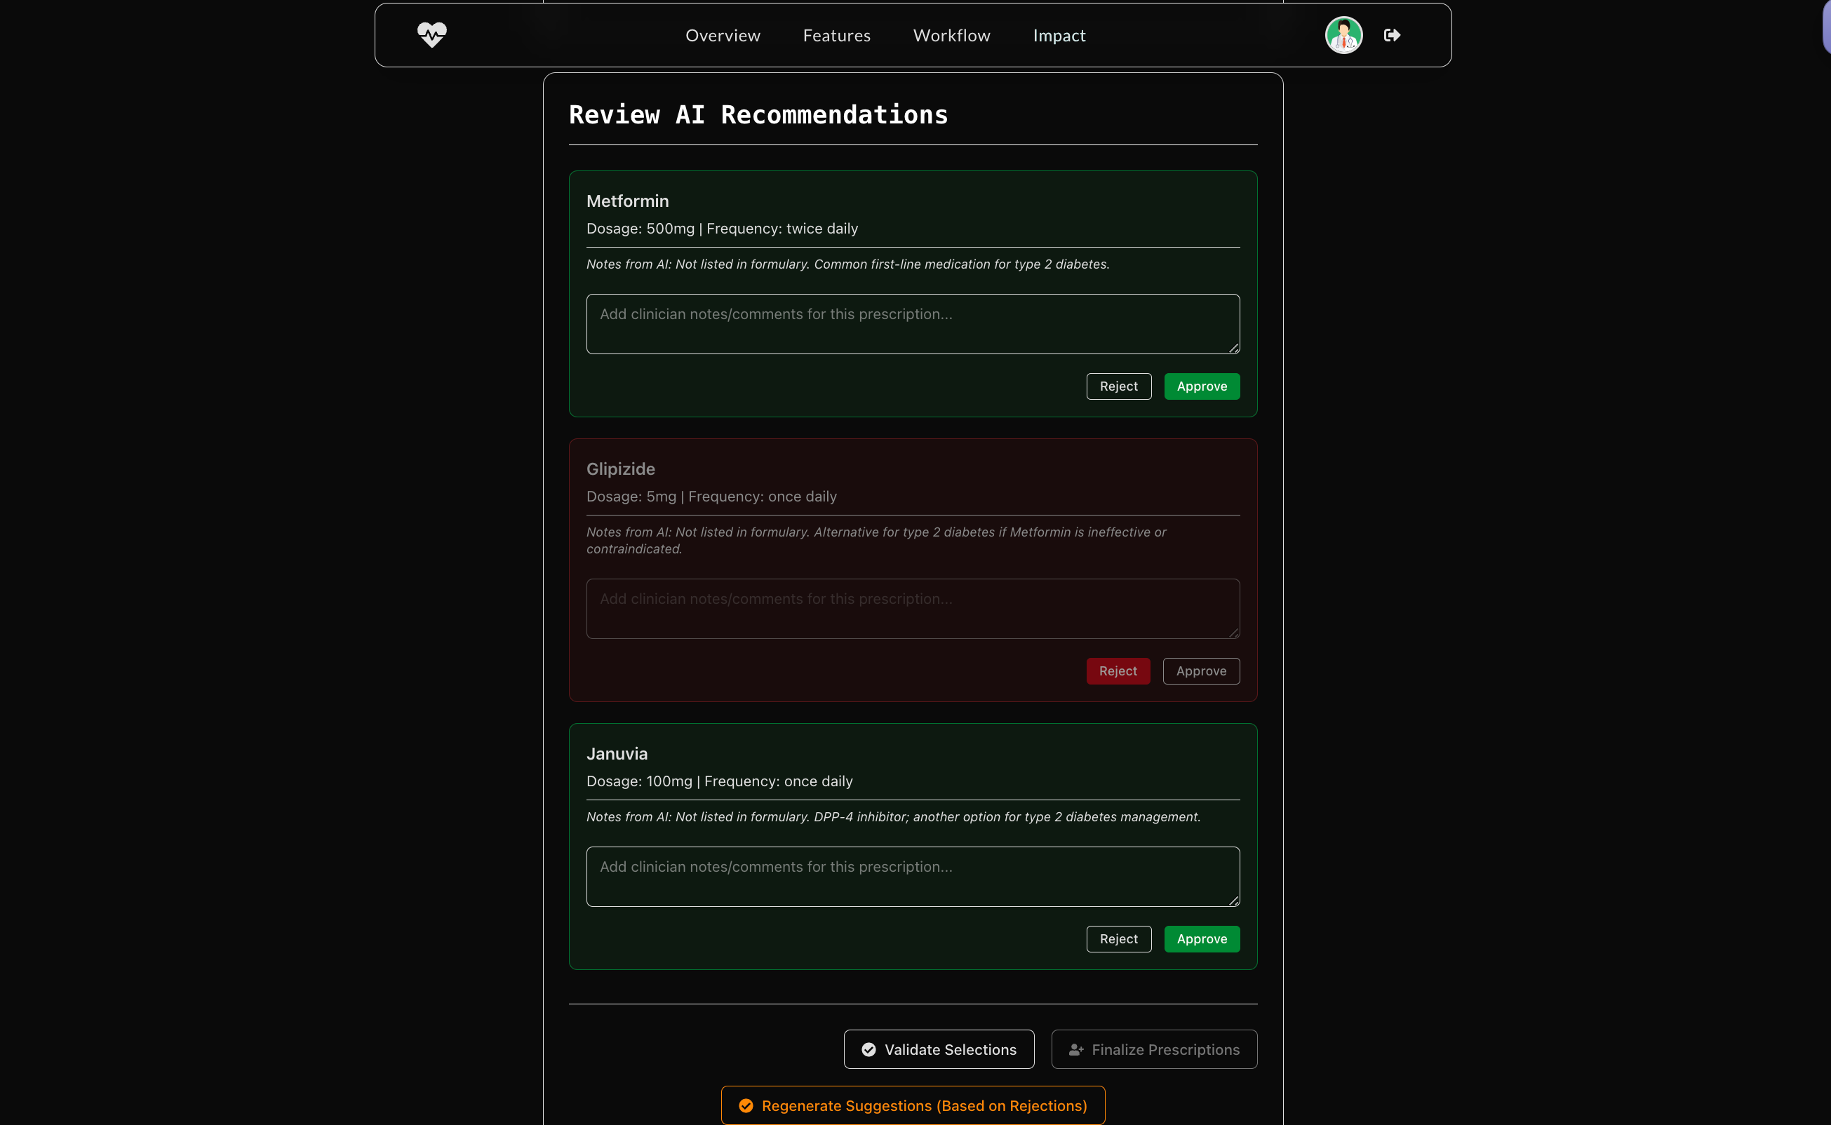
Task: Toggle Reject on Glipizide card
Action: pos(1118,671)
